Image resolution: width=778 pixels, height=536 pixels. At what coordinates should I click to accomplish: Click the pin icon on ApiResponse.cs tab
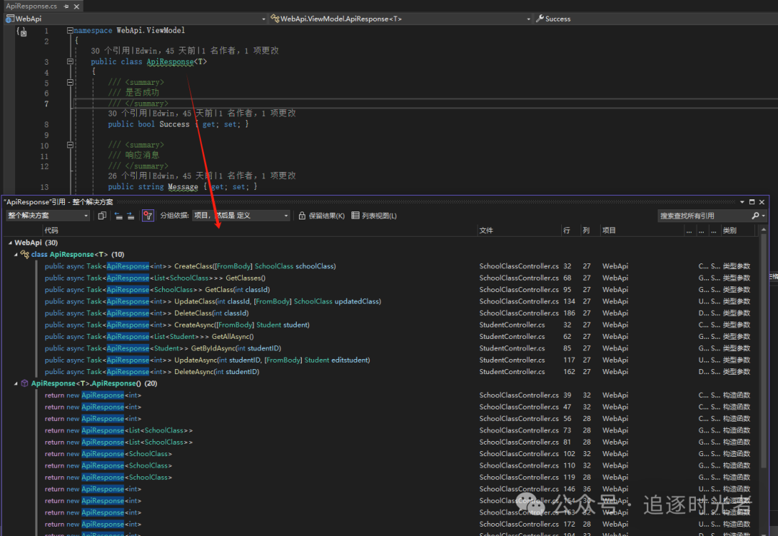66,6
